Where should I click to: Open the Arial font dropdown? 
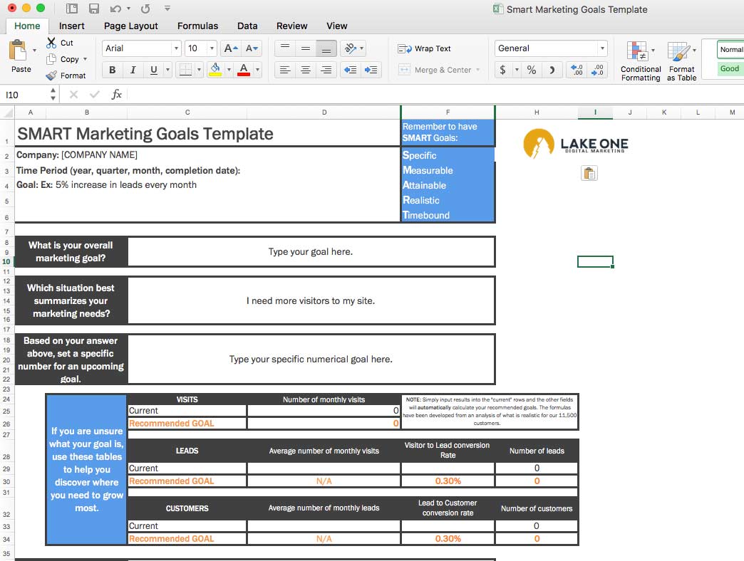[x=175, y=48]
